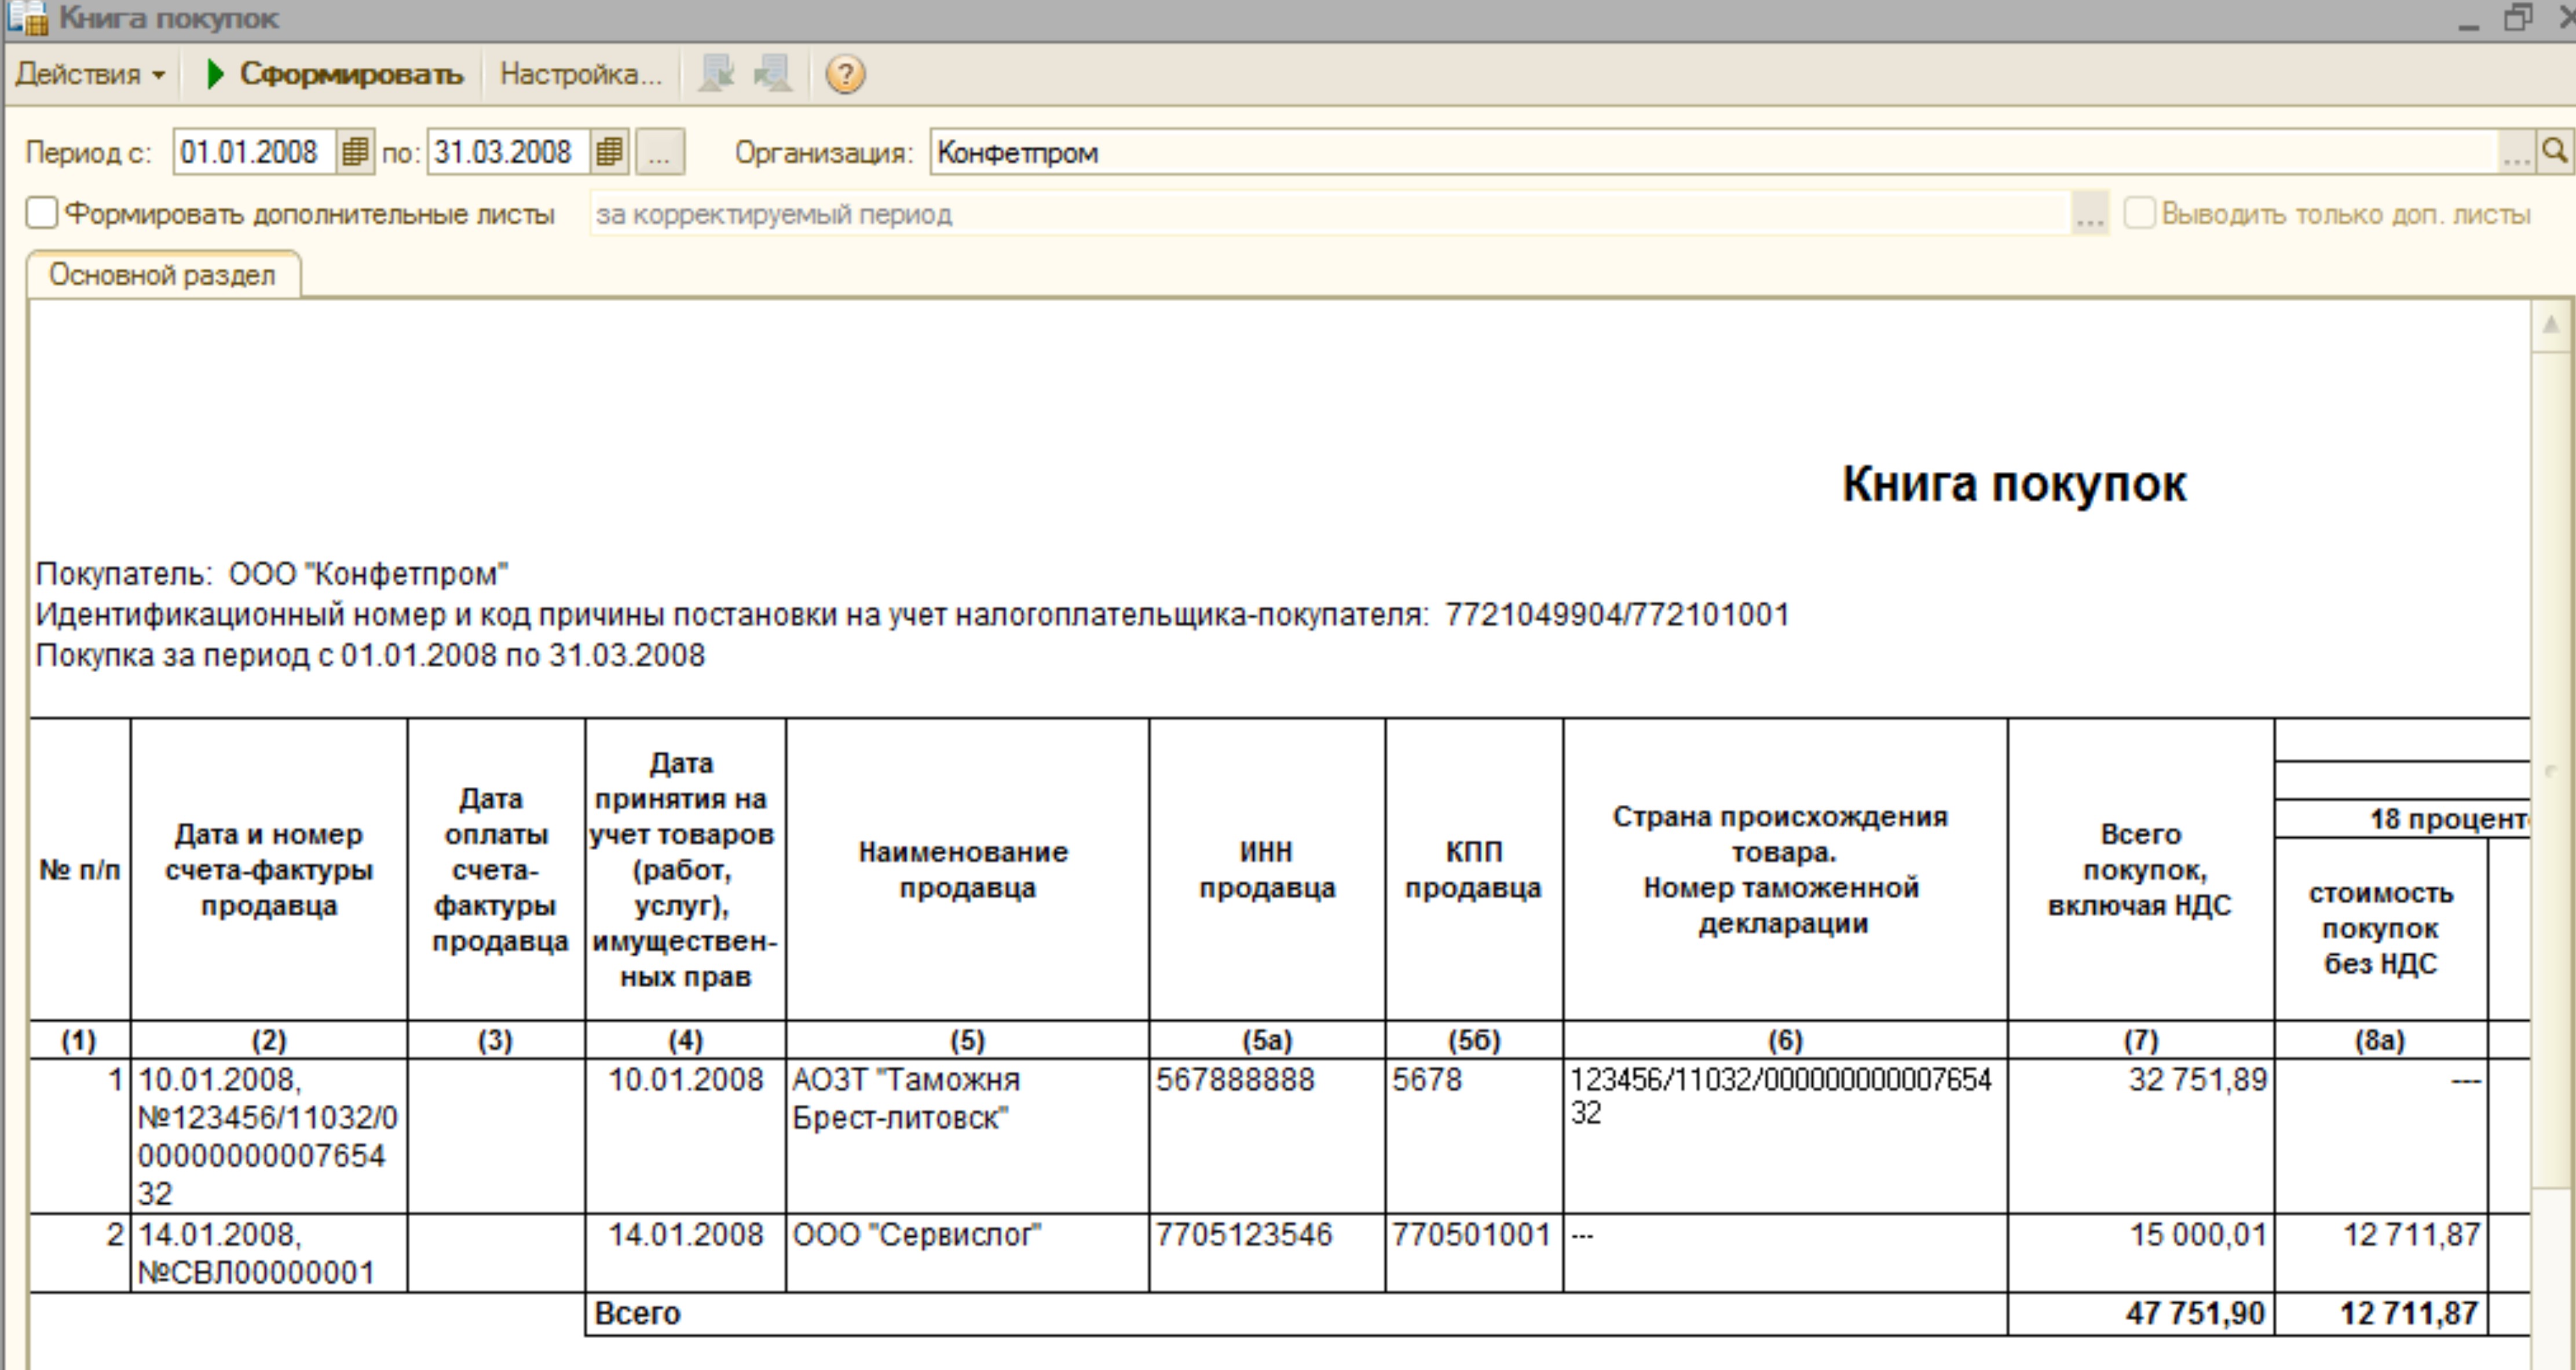Enable Формировать дополнительные листы checkbox
The height and width of the screenshot is (1370, 2576).
42,213
